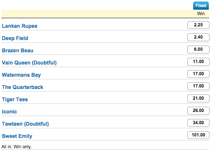Open the Lankan Rupee runner link
Screen dimensions: 211x152
tap(20, 26)
